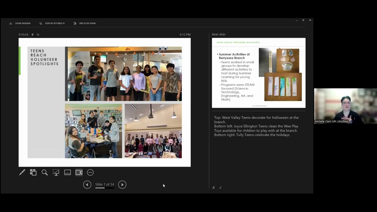Toggle black or unblack slide show

point(56,173)
